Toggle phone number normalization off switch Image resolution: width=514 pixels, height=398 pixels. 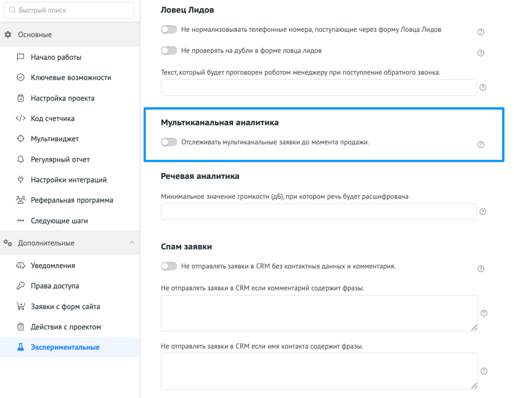[169, 30]
